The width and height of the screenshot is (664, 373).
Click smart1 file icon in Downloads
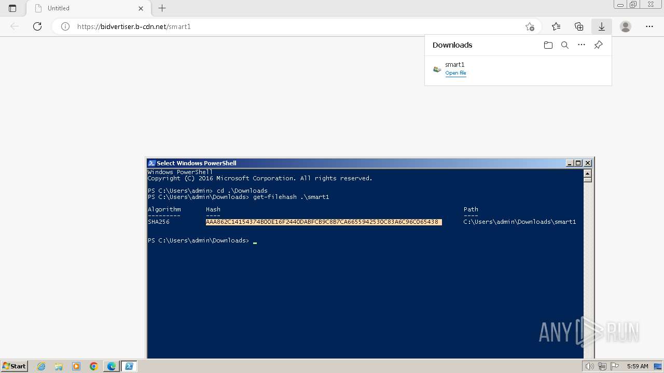click(437, 69)
